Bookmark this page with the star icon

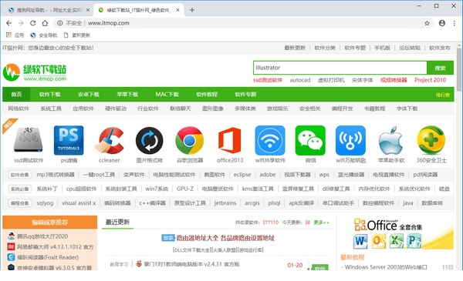[x=427, y=23]
